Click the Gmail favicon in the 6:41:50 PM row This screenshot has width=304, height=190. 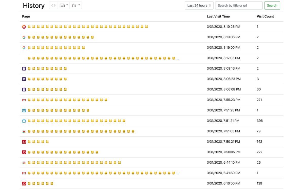(24, 173)
